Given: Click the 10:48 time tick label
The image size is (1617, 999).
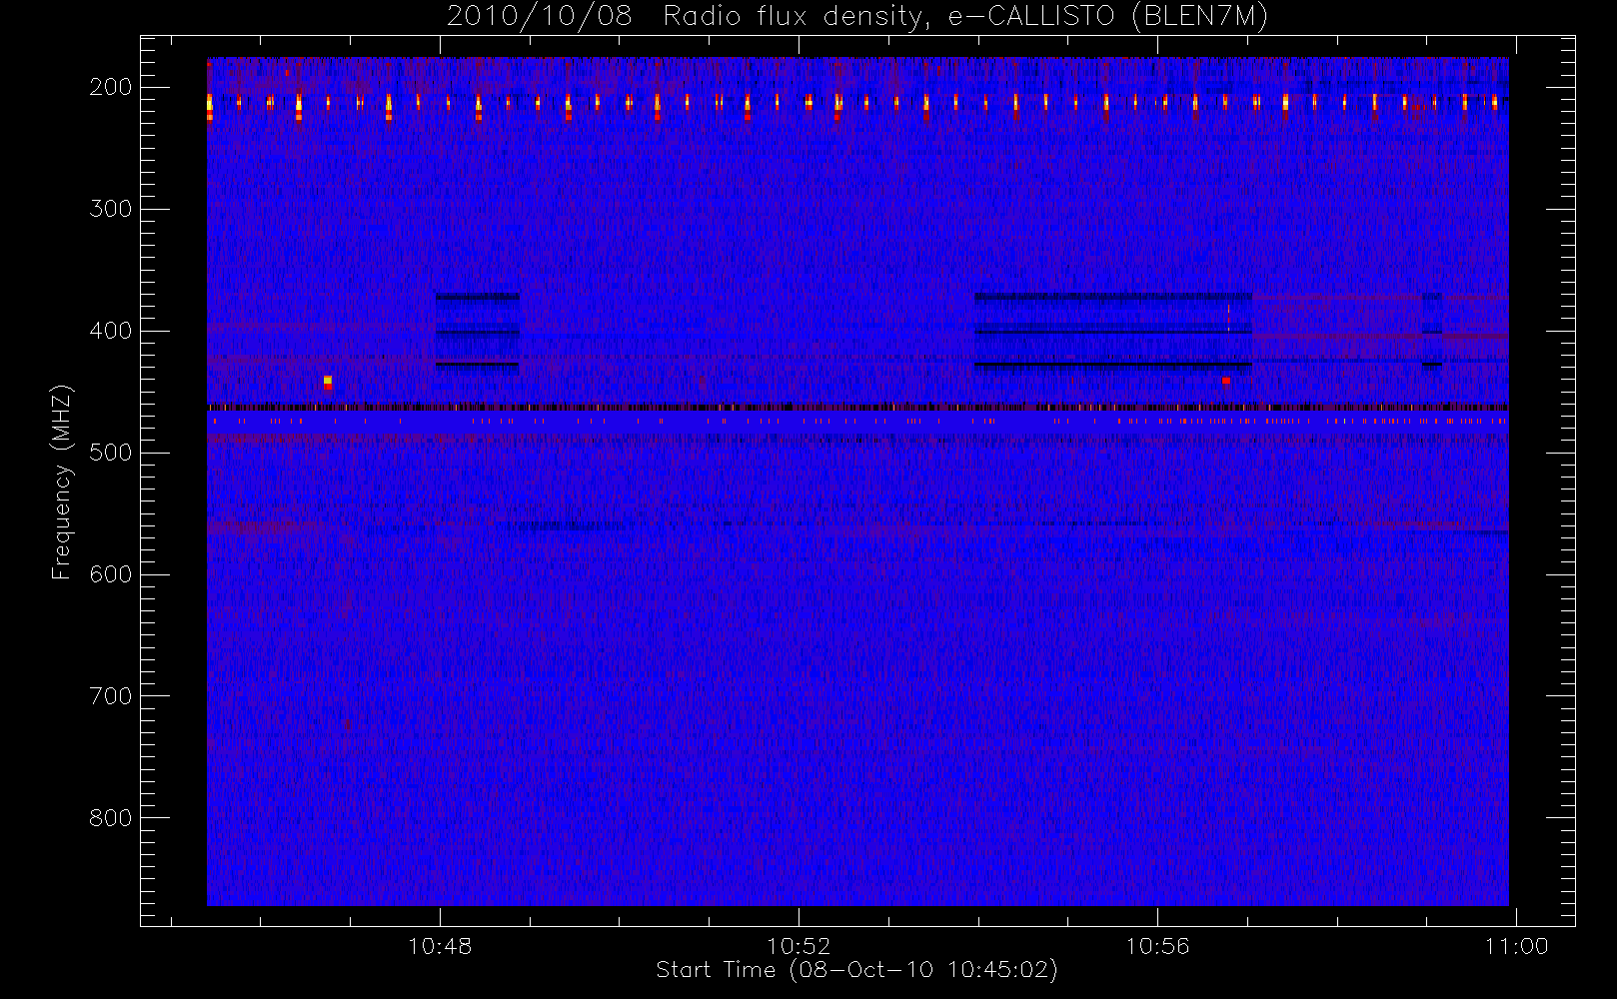Looking at the screenshot, I should [440, 946].
